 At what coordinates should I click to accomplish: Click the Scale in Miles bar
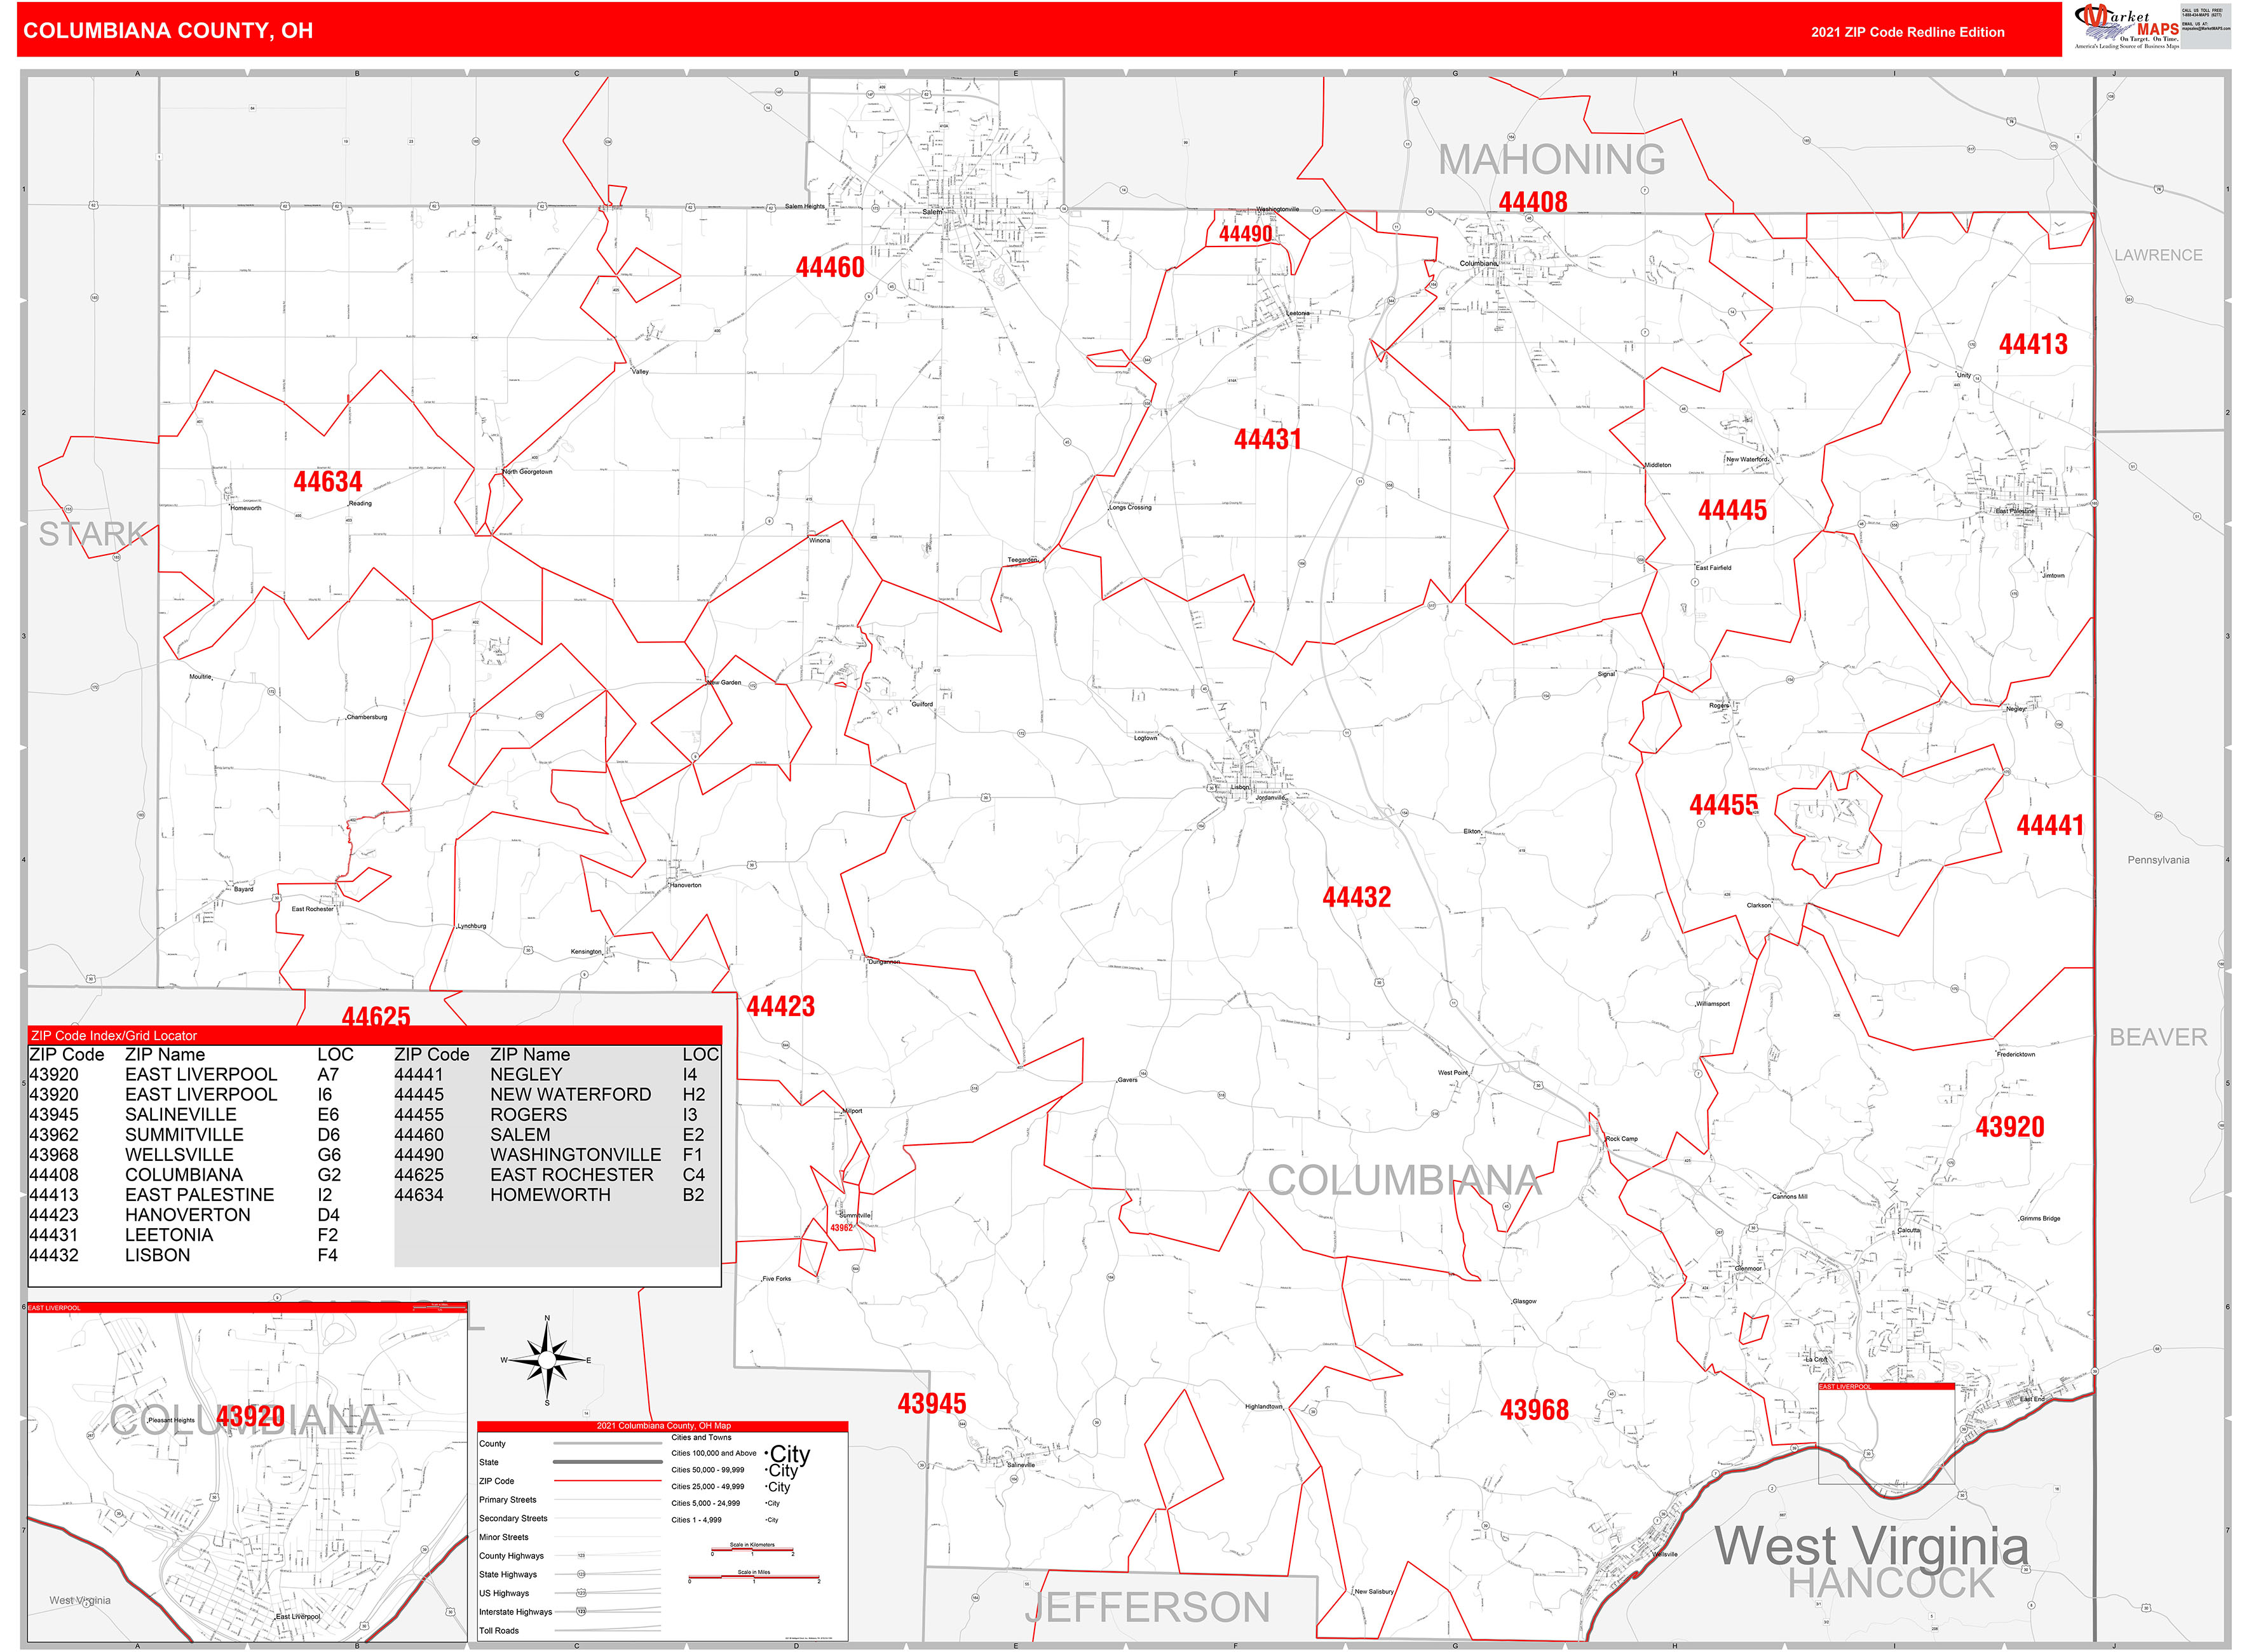[754, 1576]
